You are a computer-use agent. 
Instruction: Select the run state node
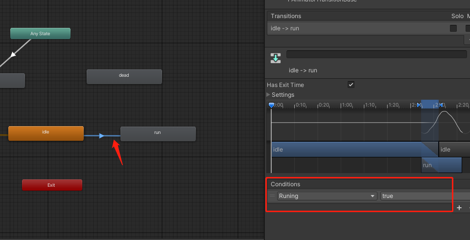pyautogui.click(x=158, y=134)
